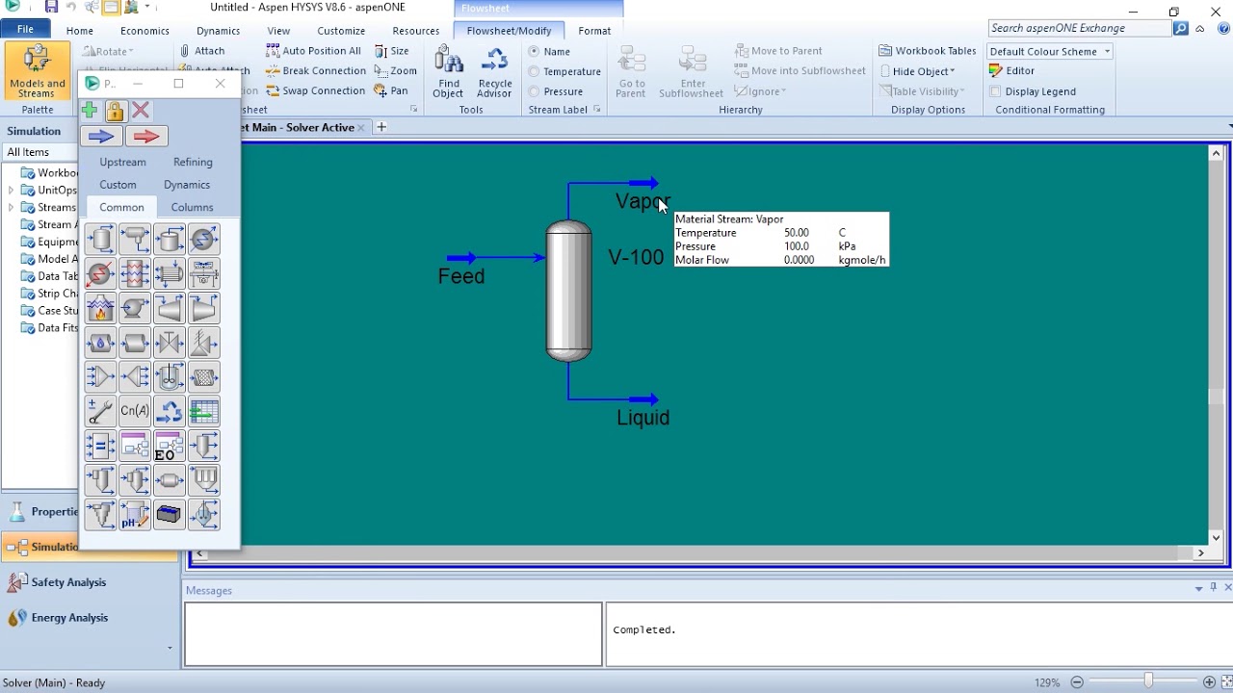Open the Quick Access Toolbar customize arrow
Image resolution: width=1233 pixels, height=693 pixels.
click(148, 8)
